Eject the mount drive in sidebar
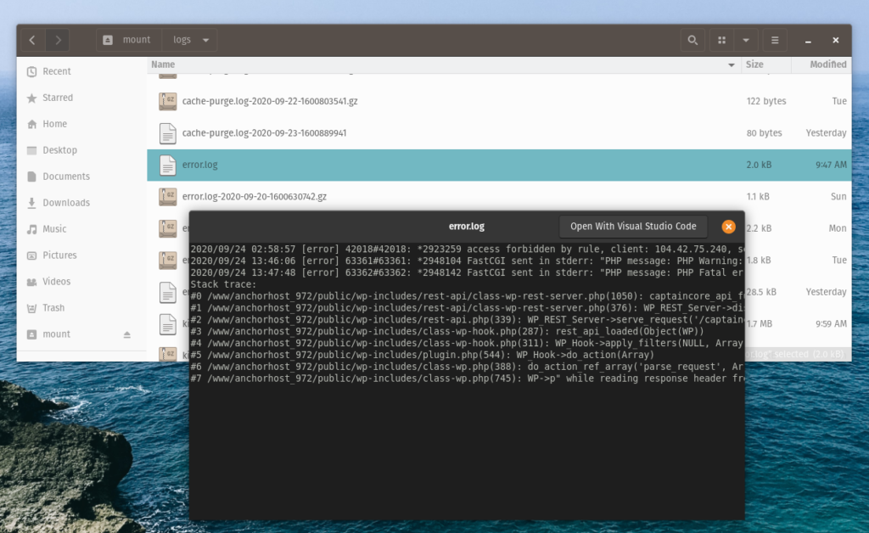Image resolution: width=869 pixels, height=533 pixels. tap(127, 334)
